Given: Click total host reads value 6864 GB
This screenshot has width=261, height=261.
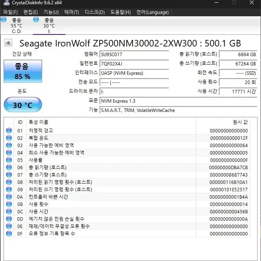Looking at the screenshot, I should click(x=238, y=55).
